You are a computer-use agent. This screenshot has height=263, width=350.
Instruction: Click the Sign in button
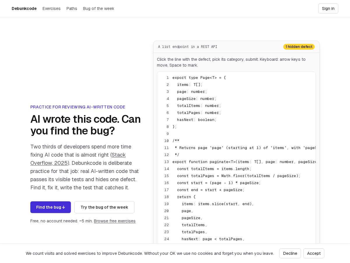[x=328, y=8]
